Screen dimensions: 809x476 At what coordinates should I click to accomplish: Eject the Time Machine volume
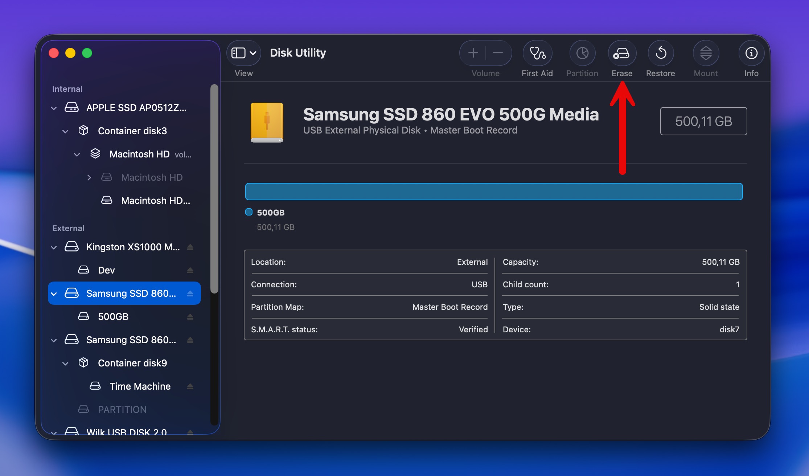tap(190, 386)
